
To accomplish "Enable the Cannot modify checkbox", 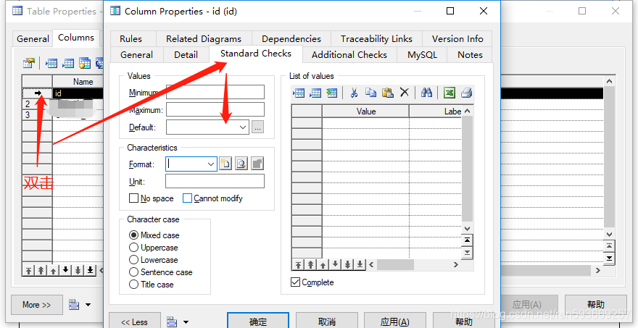I will pyautogui.click(x=187, y=198).
